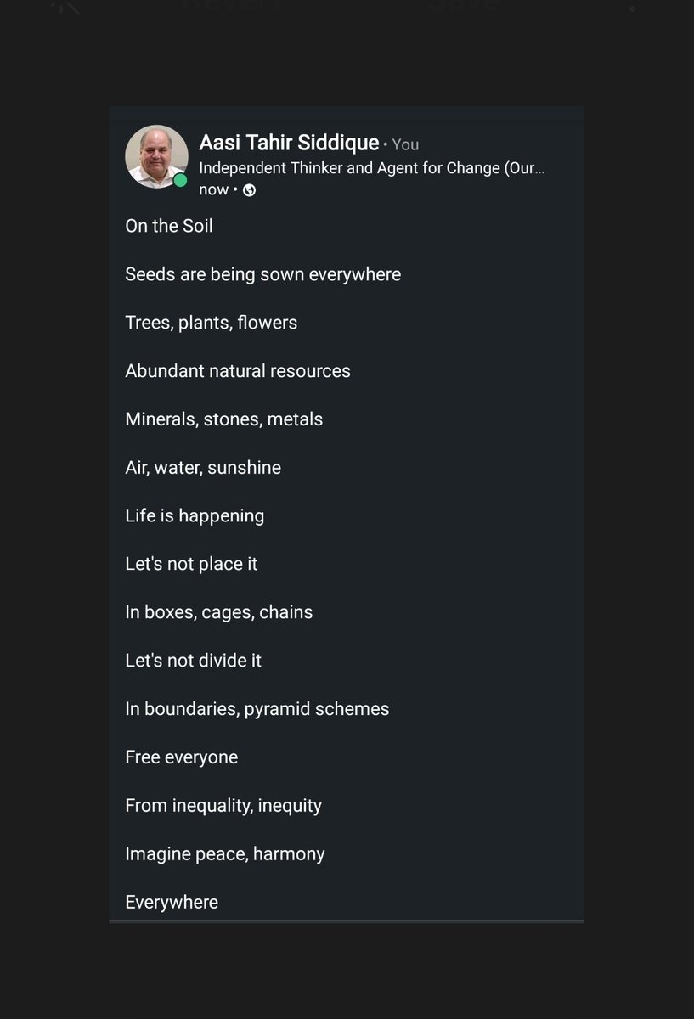Click the 'From inequality, inequity' line
Screen dimensions: 694x1019
pos(223,805)
